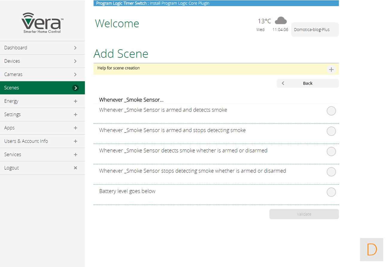This screenshot has height=267, width=389.
Task: Click the Vera logo
Action: click(42, 23)
